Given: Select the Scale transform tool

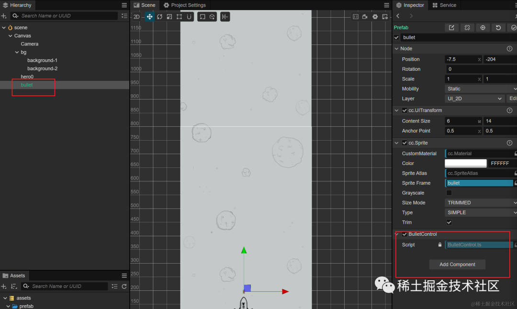Looking at the screenshot, I should coord(169,17).
